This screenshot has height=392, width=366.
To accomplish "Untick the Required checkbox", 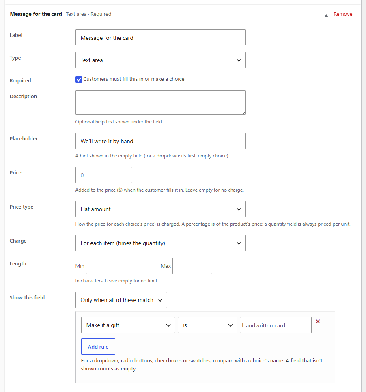I will tap(79, 80).
